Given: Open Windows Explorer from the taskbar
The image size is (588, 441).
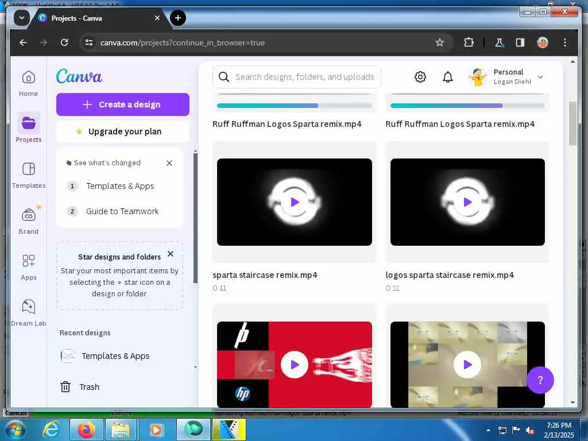Looking at the screenshot, I should click(x=121, y=430).
